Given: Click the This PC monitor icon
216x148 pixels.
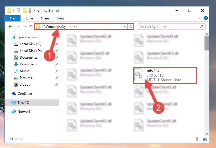Looking at the screenshot, I should [x=14, y=103].
